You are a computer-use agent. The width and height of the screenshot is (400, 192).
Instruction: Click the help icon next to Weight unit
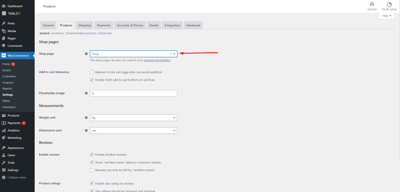pyautogui.click(x=86, y=118)
